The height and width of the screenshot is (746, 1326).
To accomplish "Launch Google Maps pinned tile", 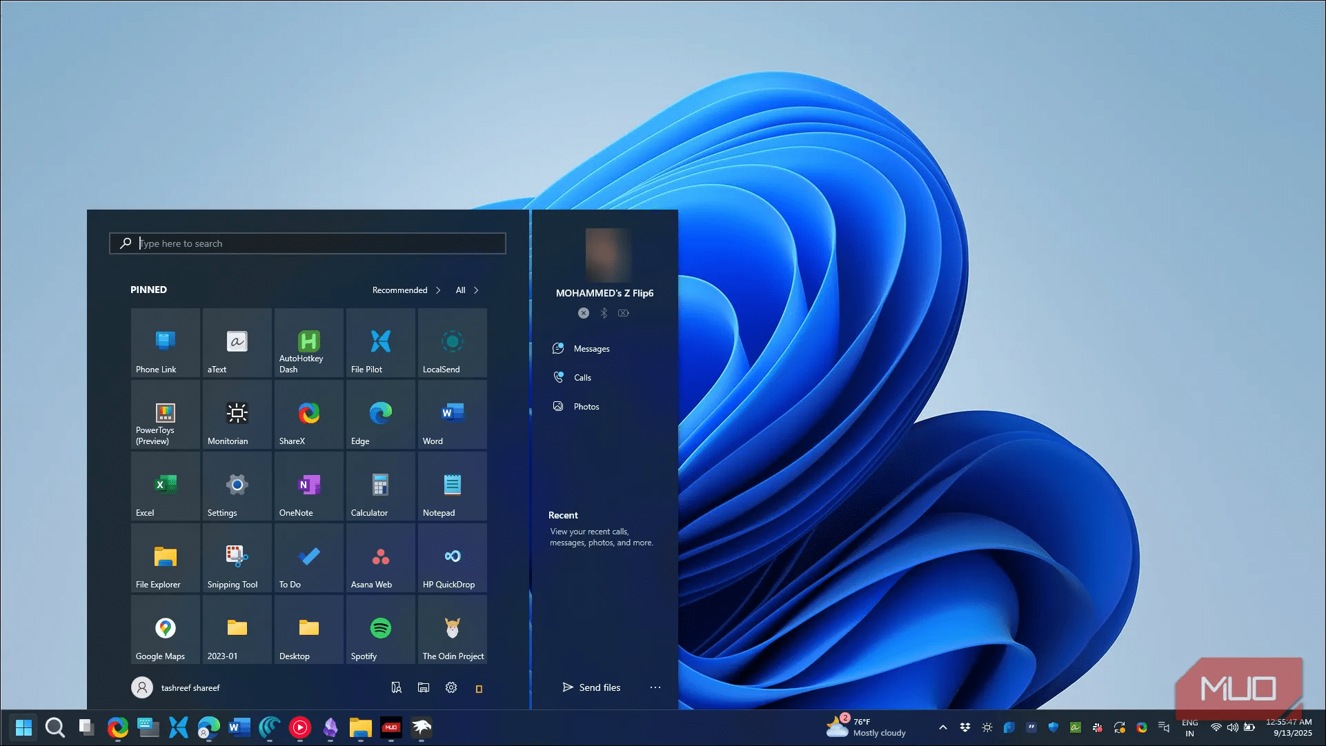I will tap(166, 629).
